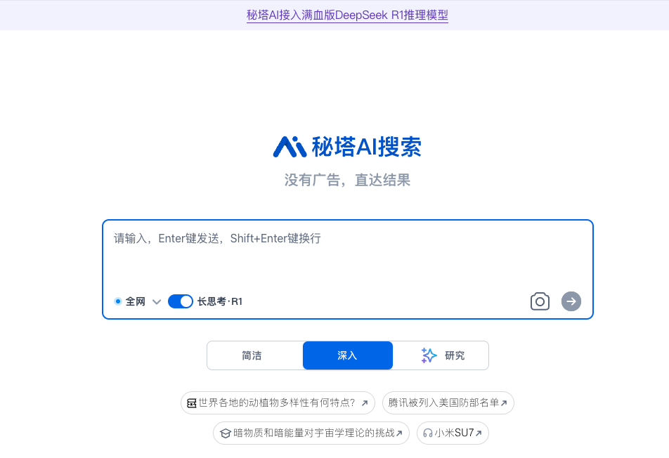Screen dimensions: 669x458
Task: Click the arrow icon after 世界各地 suggestion
Action: pyautogui.click(x=365, y=403)
